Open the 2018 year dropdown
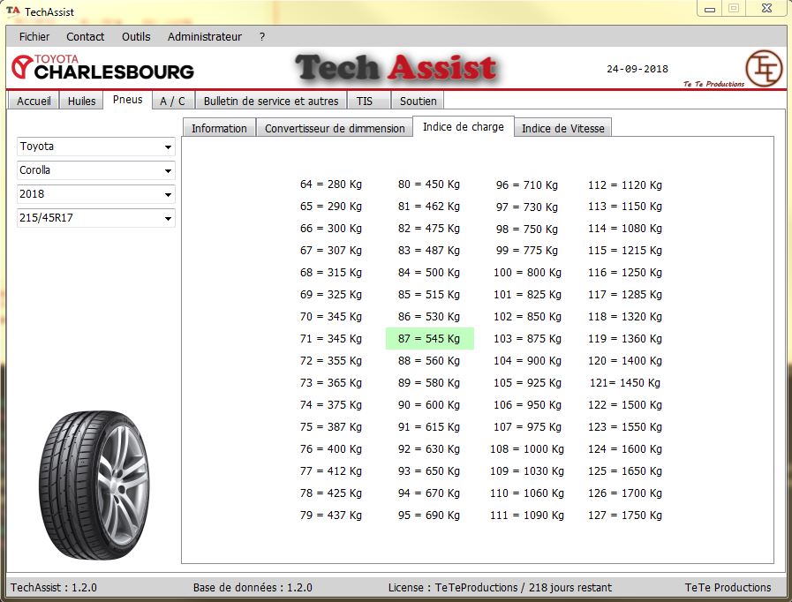Image resolution: width=792 pixels, height=602 pixels. coord(95,194)
